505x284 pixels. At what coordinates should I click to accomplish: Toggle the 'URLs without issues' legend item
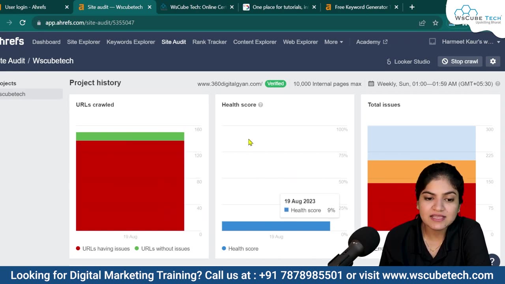[x=162, y=248]
